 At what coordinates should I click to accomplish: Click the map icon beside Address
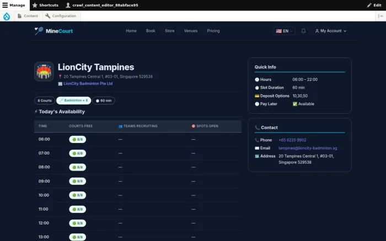(x=257, y=156)
